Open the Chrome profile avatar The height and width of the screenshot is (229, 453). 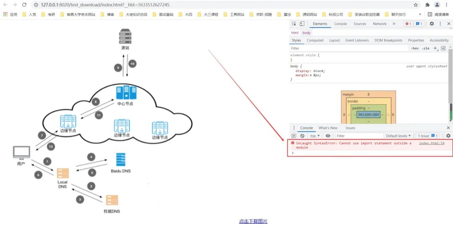437,5
